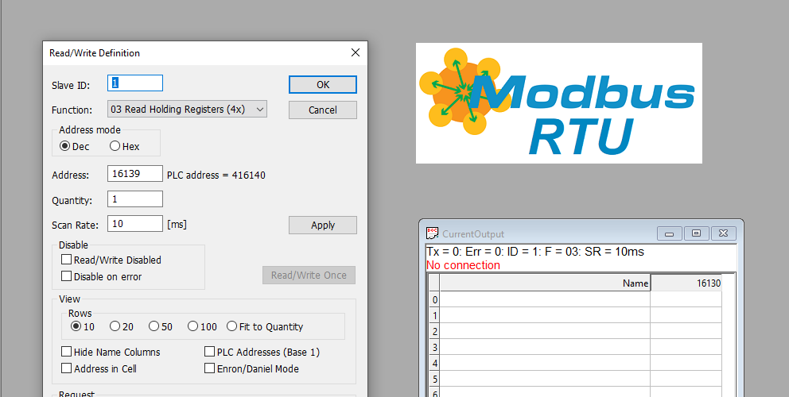Select 10 rows option
789x397 pixels.
coord(83,326)
